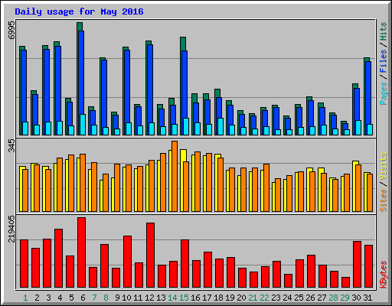The height and width of the screenshot is (306, 392).
Task: Click the 219405 KBytes axis label
Action: click(x=11, y=229)
